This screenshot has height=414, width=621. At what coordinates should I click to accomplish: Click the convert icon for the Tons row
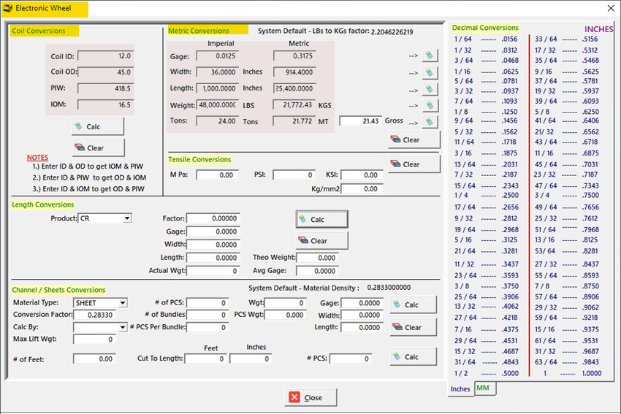click(x=430, y=122)
